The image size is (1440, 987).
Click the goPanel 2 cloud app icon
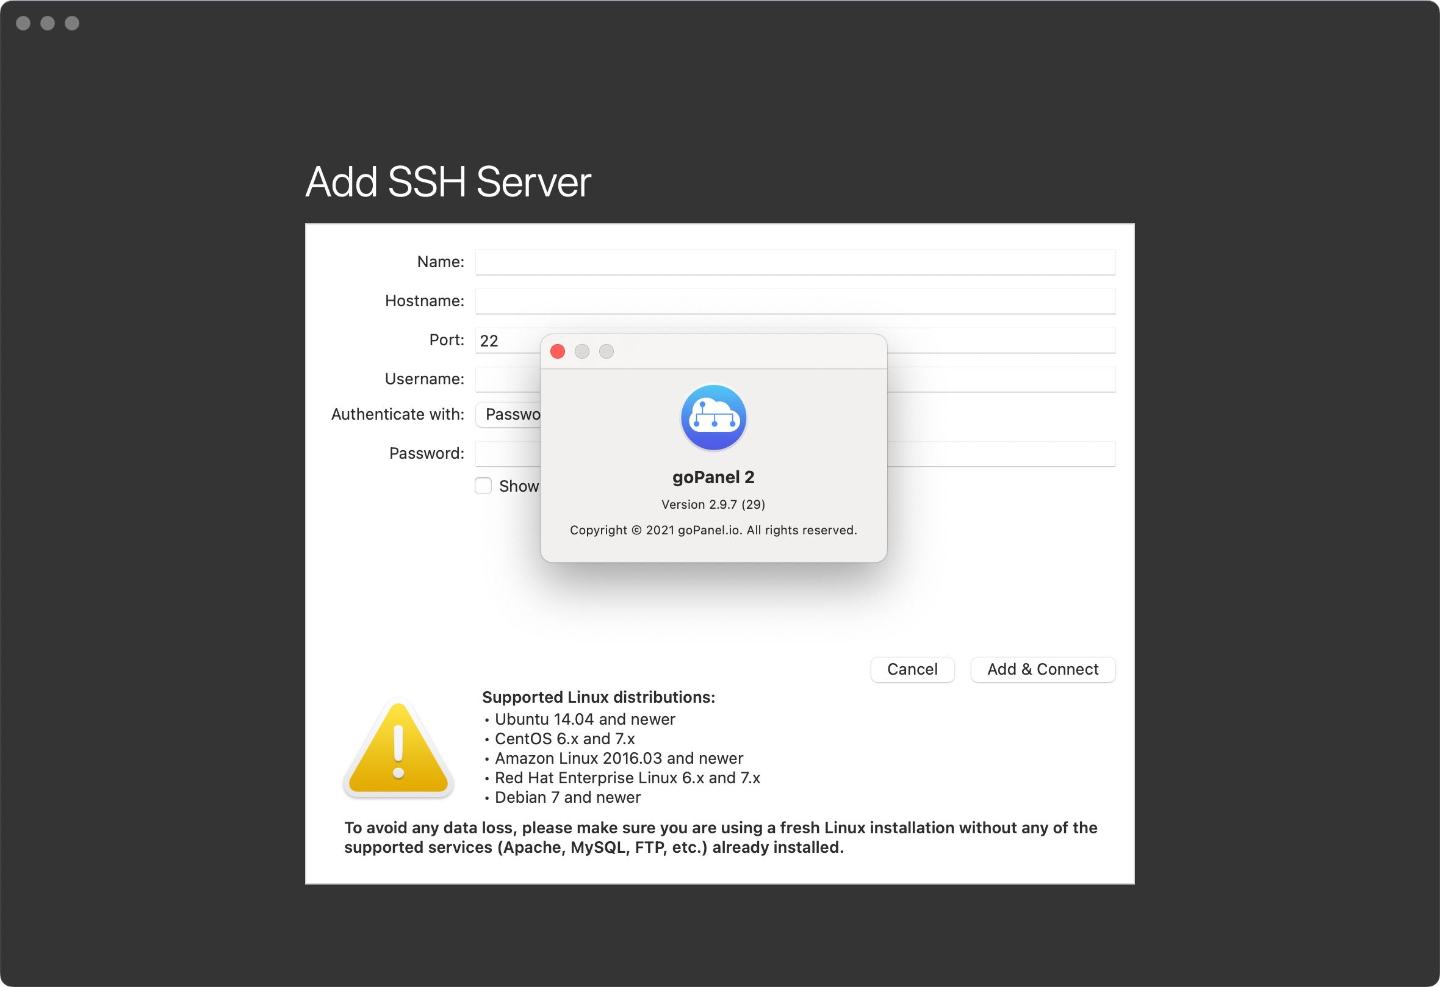point(713,418)
